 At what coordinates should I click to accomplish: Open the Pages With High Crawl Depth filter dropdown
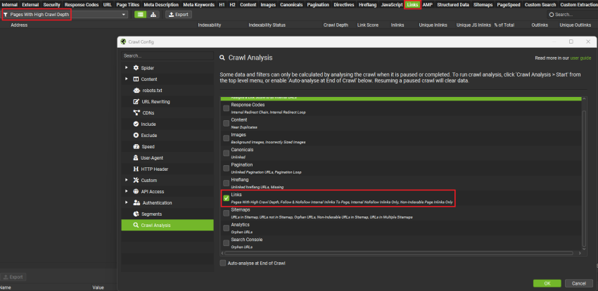pos(65,15)
